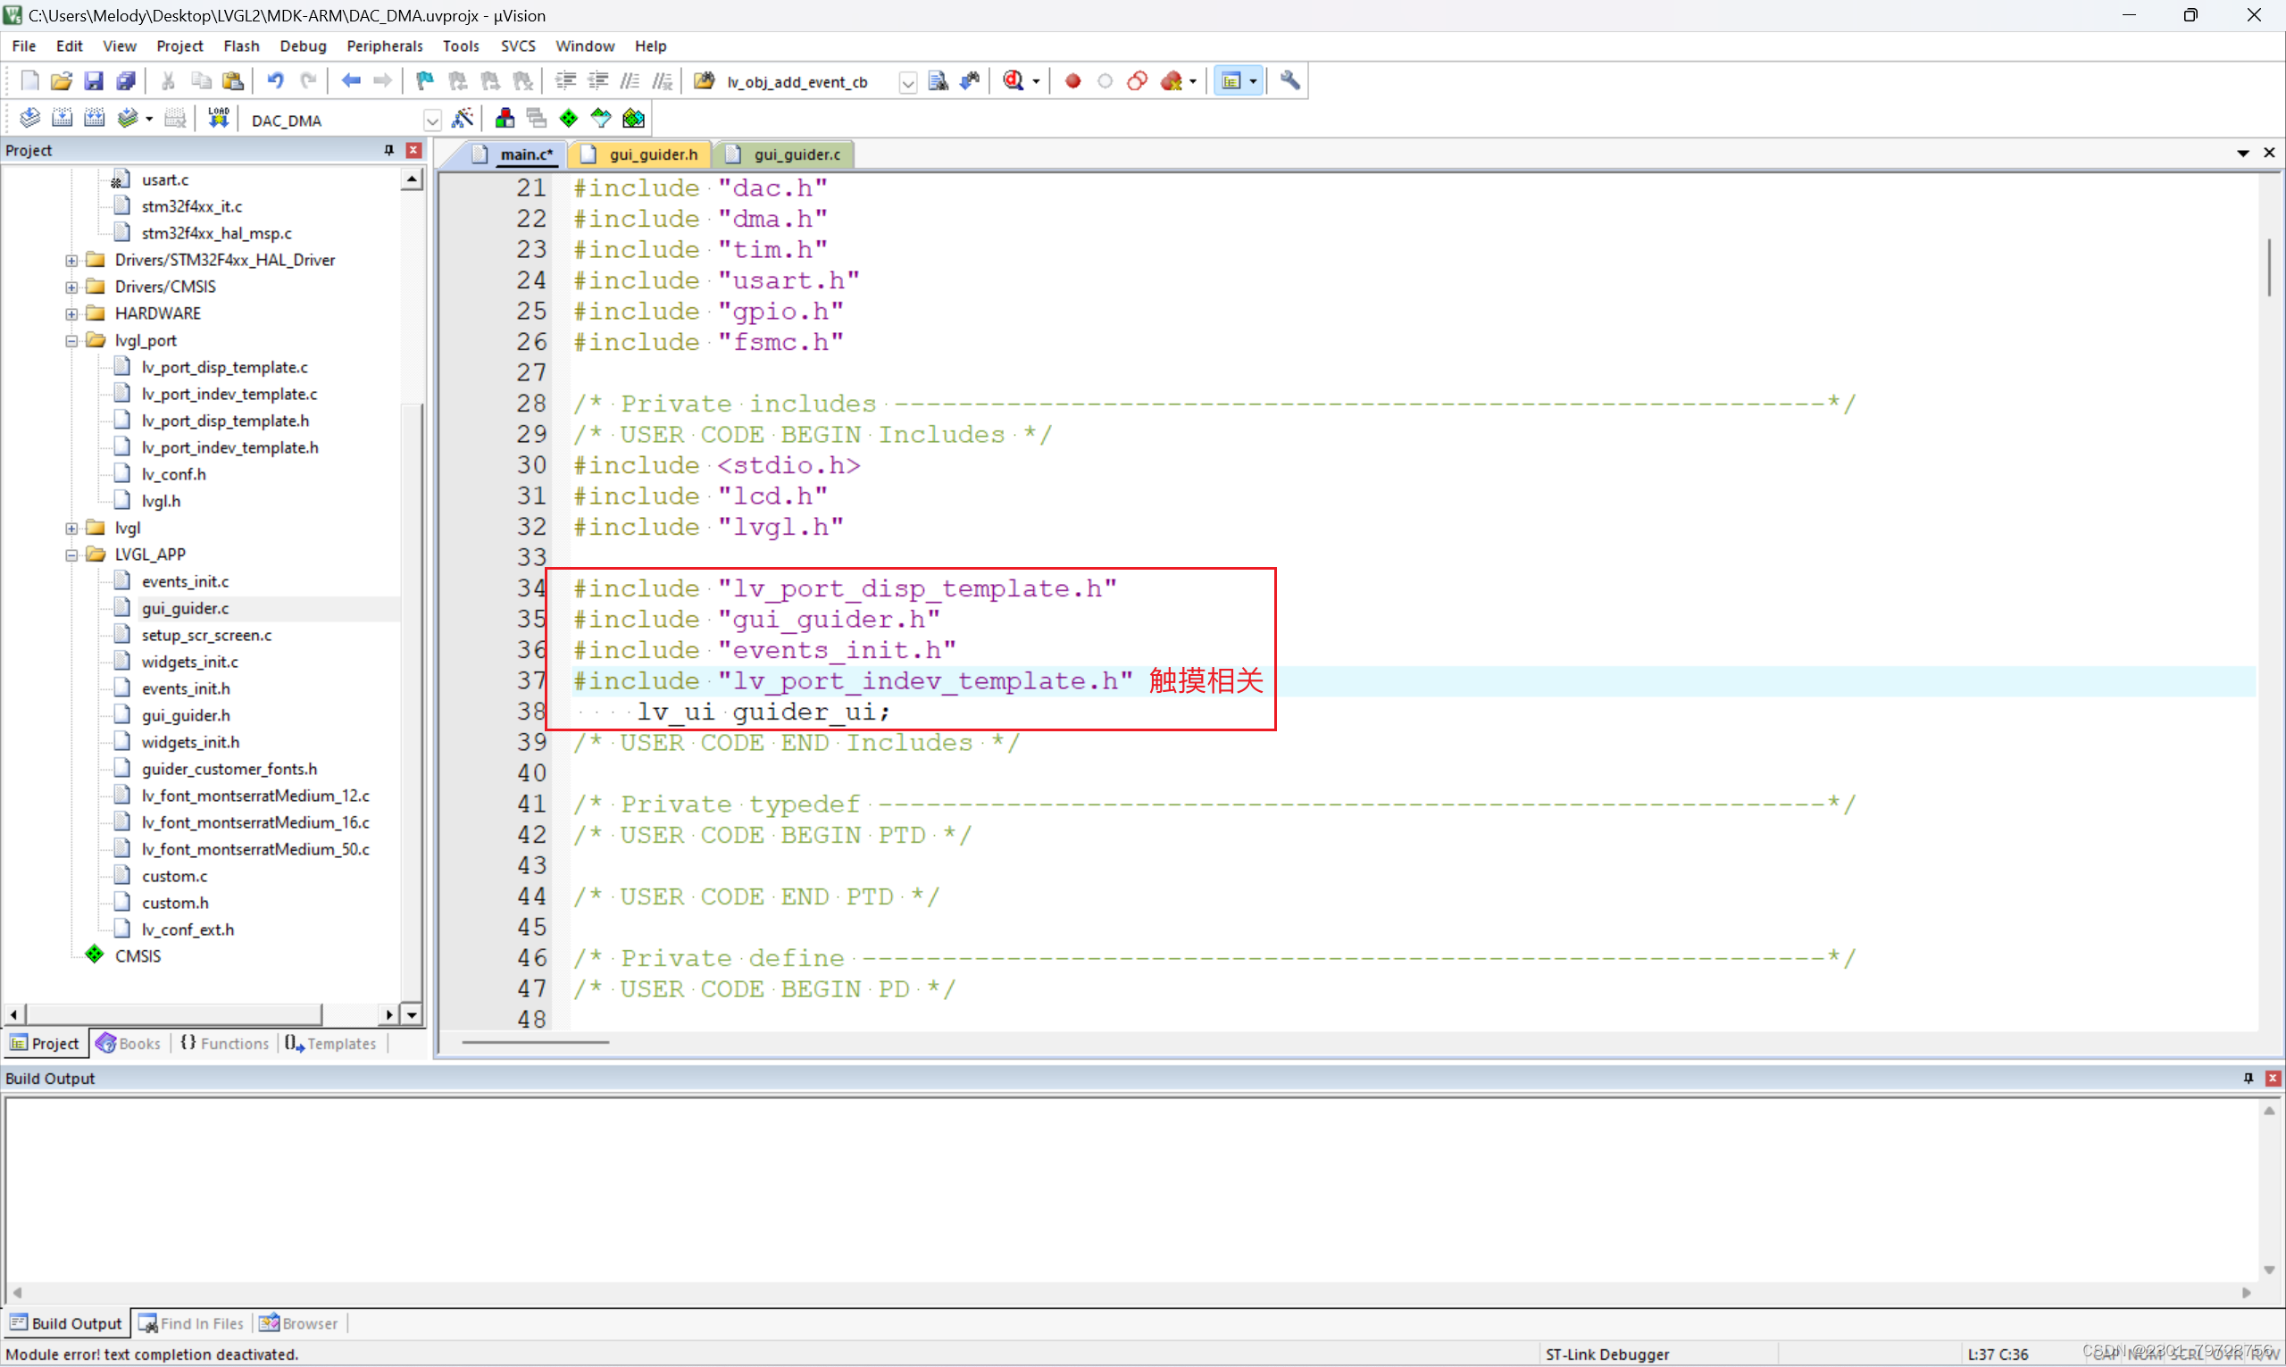Toggle auto-hide pin on Build Output panel
The image size is (2286, 1367).
pos(2248,1078)
